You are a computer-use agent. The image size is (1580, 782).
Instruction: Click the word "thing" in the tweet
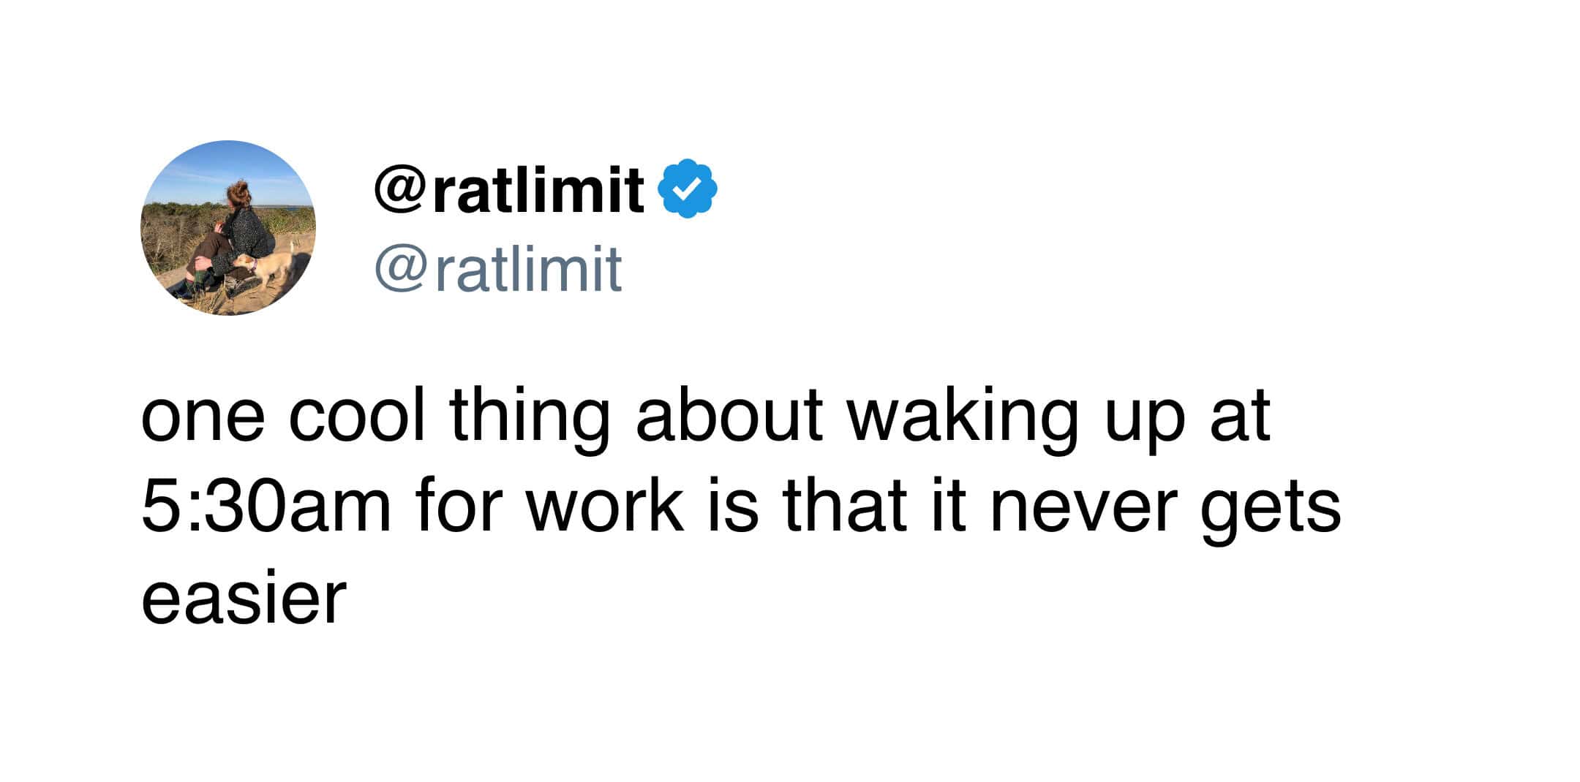pos(530,420)
